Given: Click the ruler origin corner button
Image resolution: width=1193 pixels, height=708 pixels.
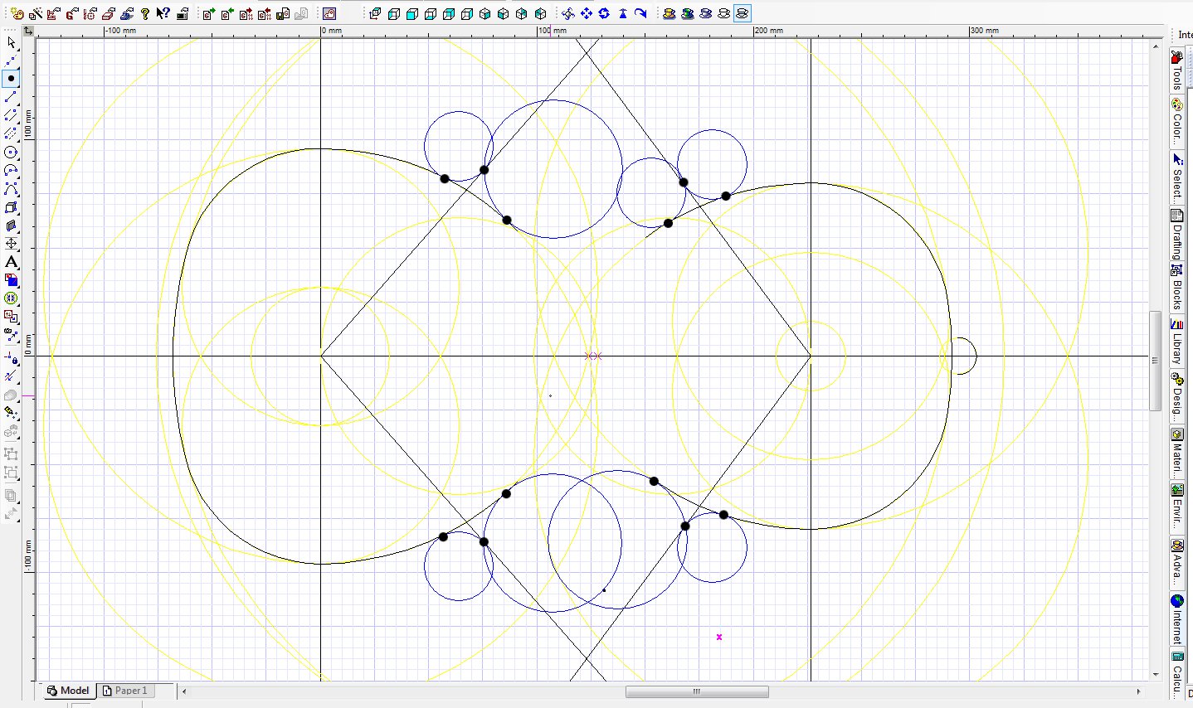Looking at the screenshot, I should [28, 31].
